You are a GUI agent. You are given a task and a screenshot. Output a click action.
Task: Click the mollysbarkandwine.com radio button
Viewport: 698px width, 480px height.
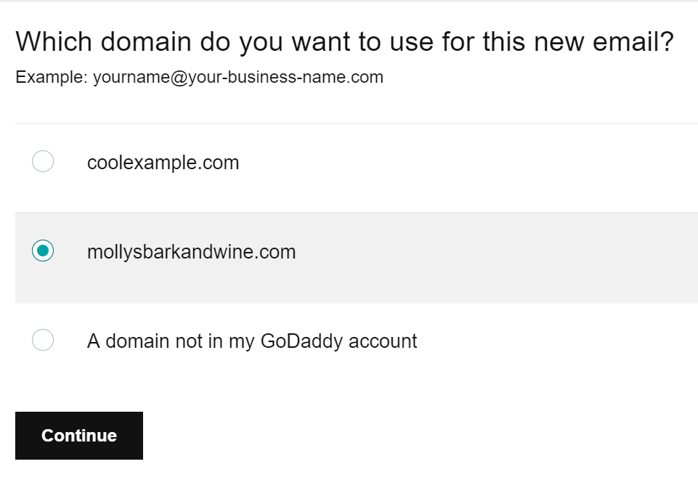[x=43, y=251]
